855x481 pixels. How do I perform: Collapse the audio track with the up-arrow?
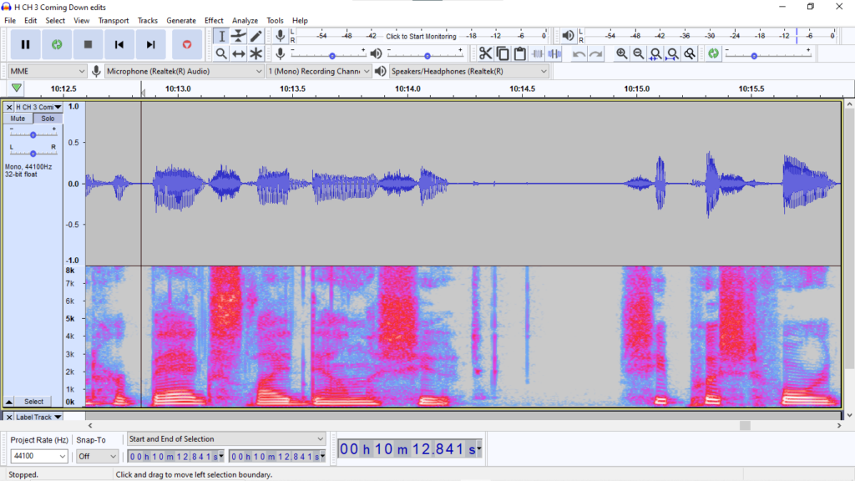(8, 402)
